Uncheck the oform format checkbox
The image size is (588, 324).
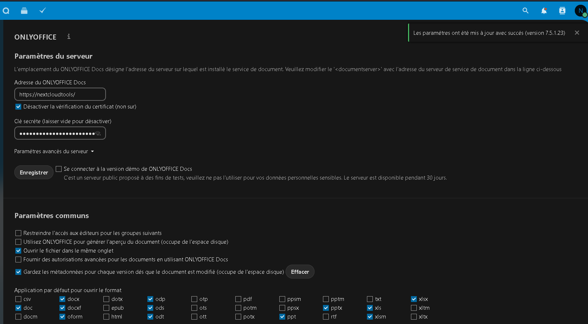62,317
